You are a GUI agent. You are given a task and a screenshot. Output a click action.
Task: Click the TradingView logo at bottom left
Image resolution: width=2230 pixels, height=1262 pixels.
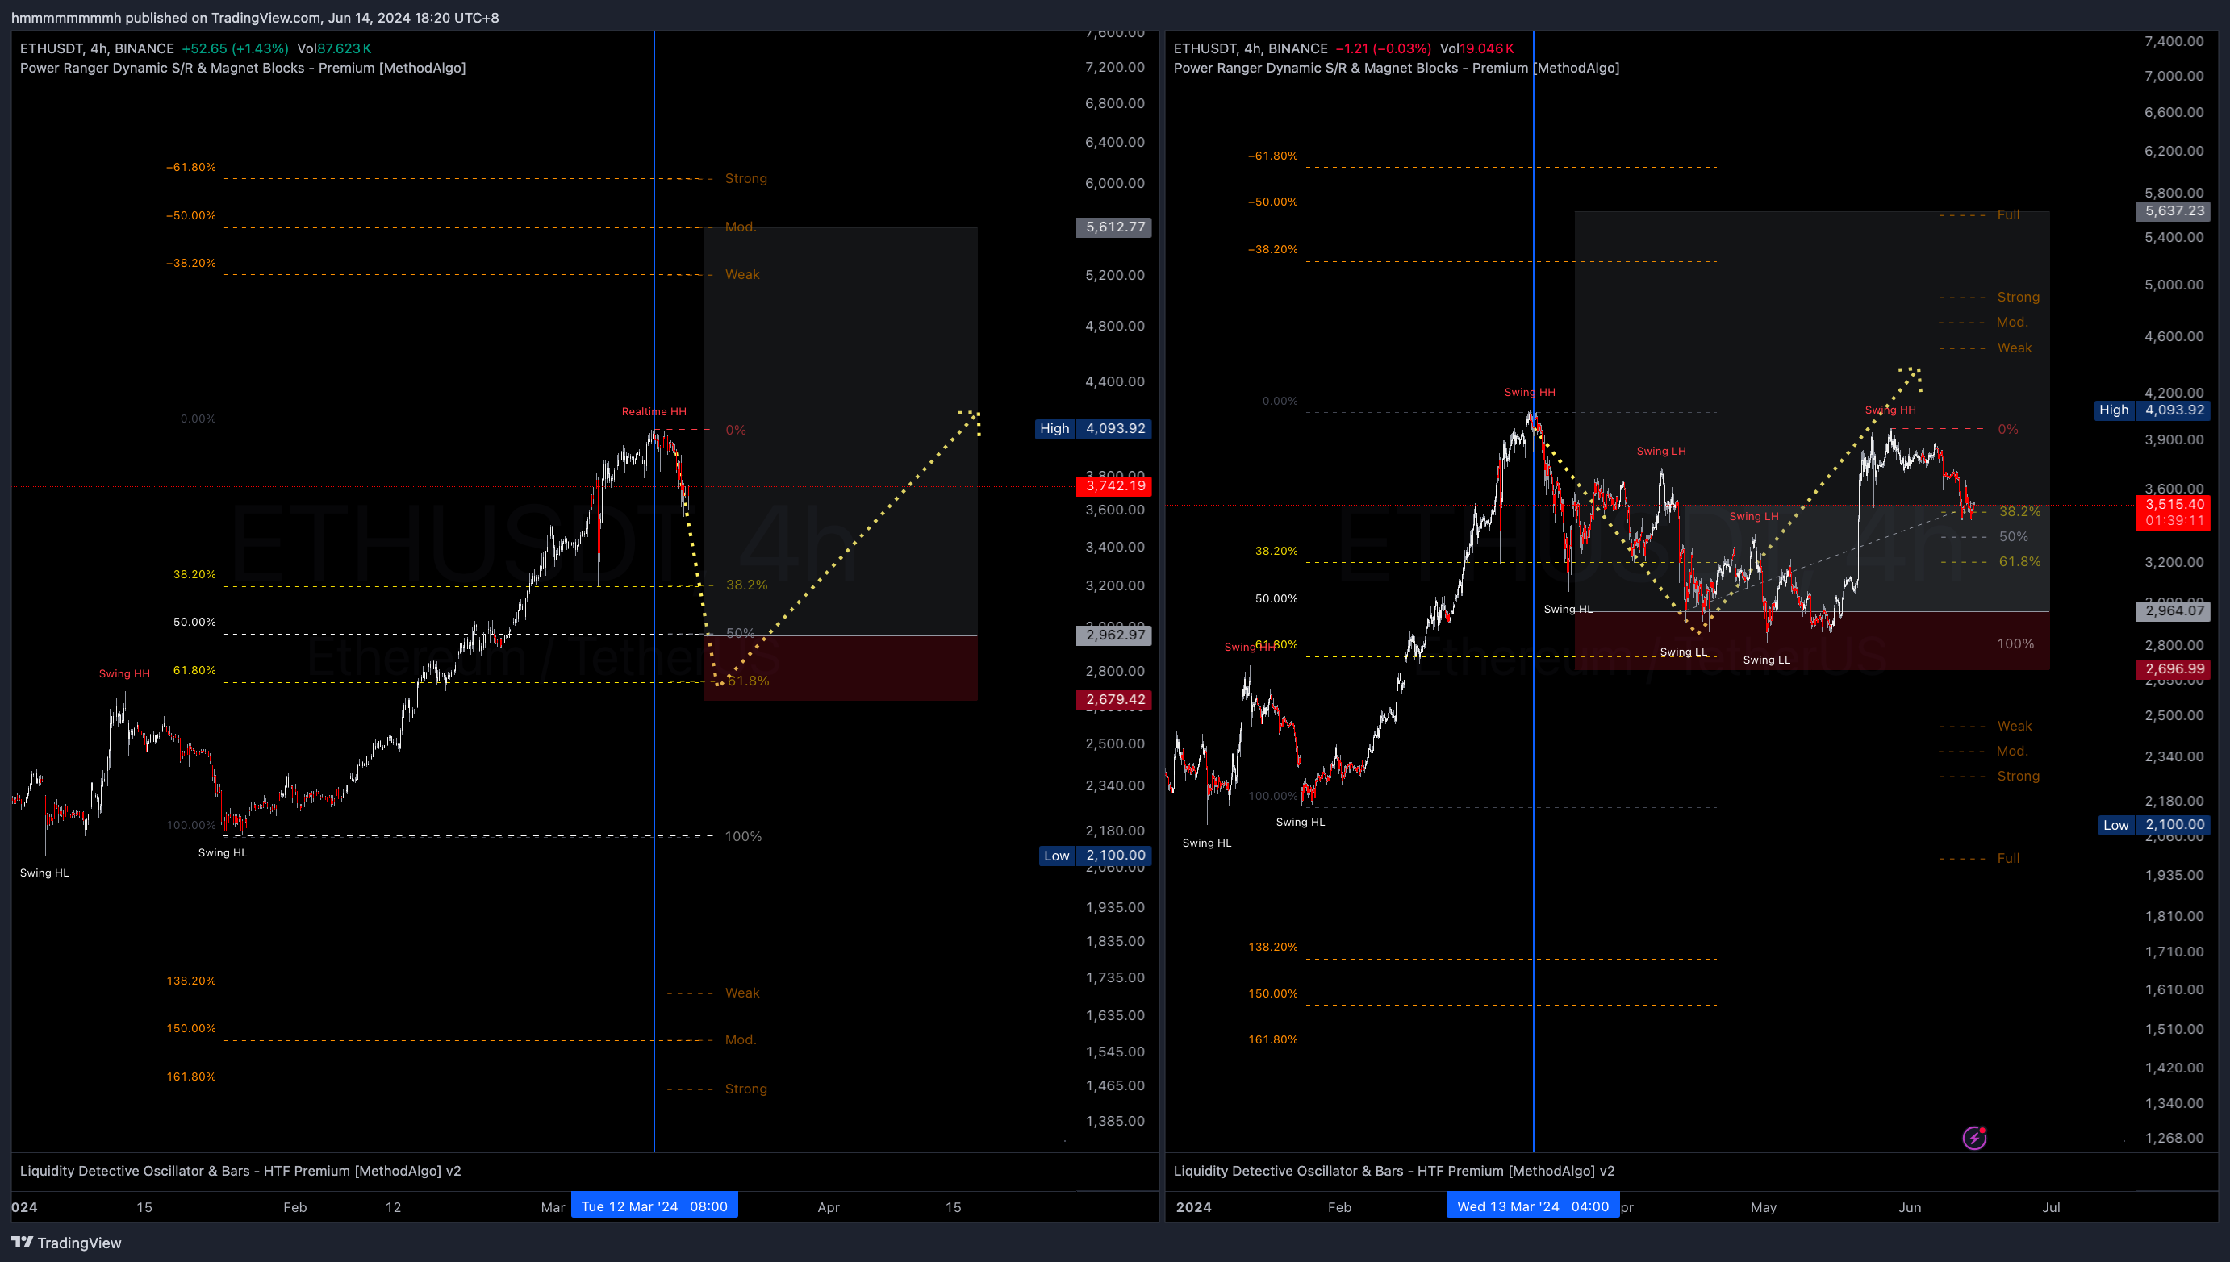pyautogui.click(x=66, y=1242)
